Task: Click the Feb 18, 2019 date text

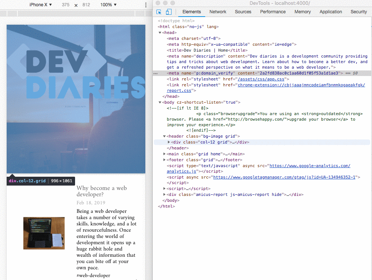Action: click(x=91, y=203)
